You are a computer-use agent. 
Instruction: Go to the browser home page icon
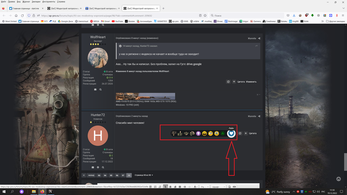tap(16, 15)
